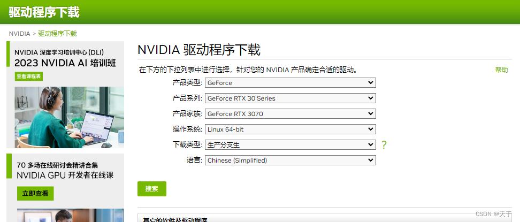Click the 帮助 link
The image size is (520, 222).
click(x=501, y=70)
